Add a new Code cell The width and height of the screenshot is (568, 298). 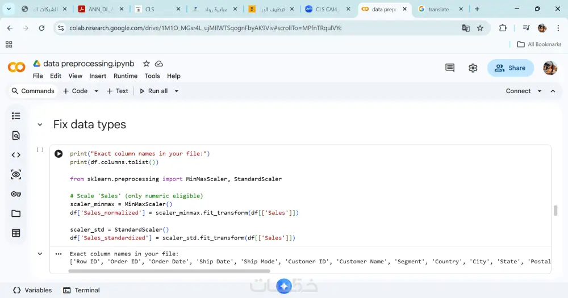point(76,91)
